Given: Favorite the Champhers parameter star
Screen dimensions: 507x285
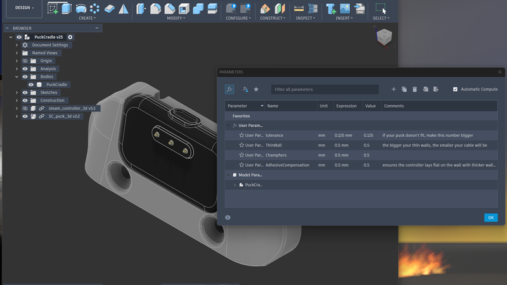Looking at the screenshot, I should (241, 155).
